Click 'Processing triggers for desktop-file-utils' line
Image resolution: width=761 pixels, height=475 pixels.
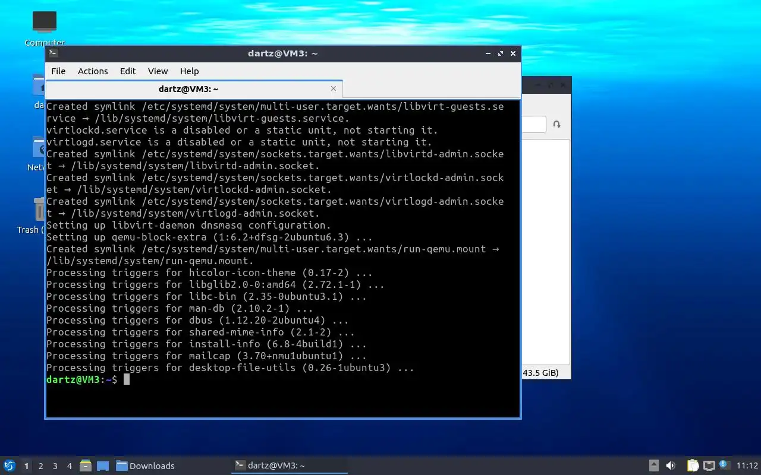(x=230, y=368)
